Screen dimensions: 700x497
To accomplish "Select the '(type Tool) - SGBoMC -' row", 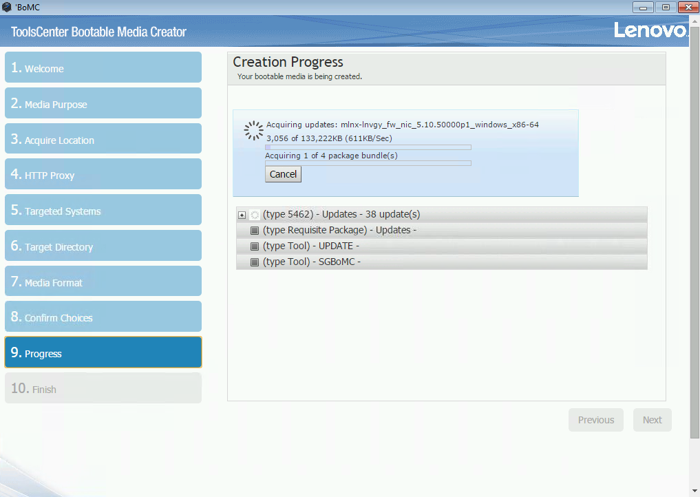I will (x=441, y=262).
